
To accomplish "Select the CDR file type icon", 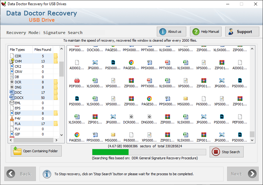I will (12, 56).
